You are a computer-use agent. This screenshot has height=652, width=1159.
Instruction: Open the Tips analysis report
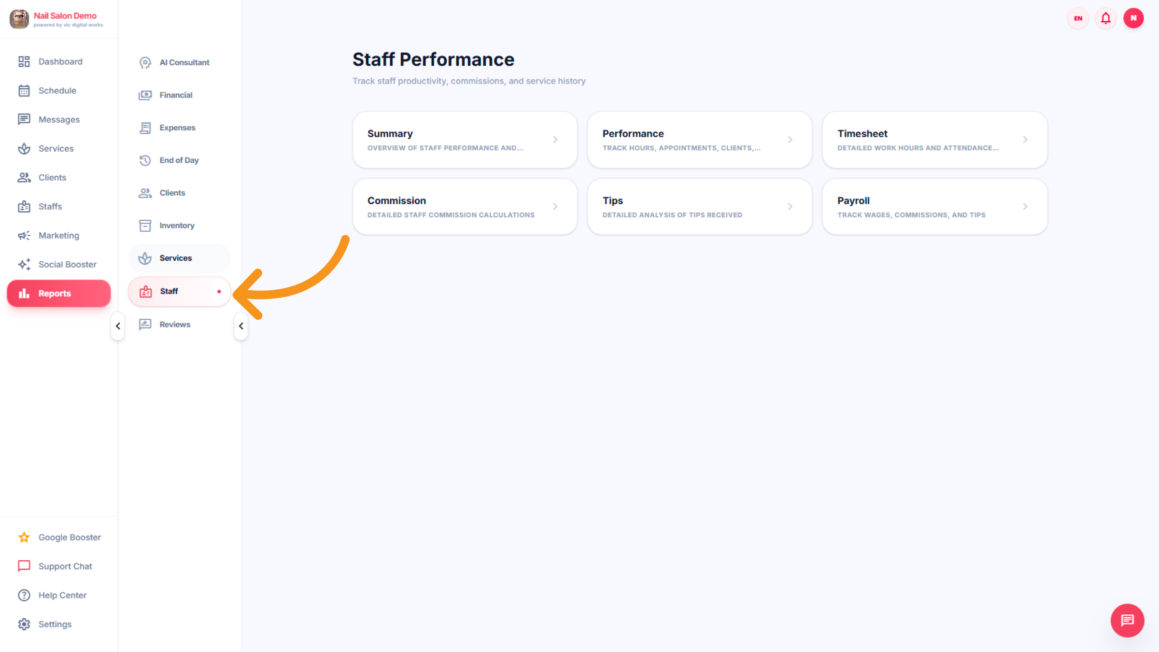(699, 206)
